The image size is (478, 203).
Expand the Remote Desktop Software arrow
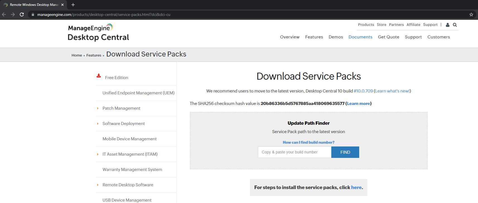click(98, 185)
